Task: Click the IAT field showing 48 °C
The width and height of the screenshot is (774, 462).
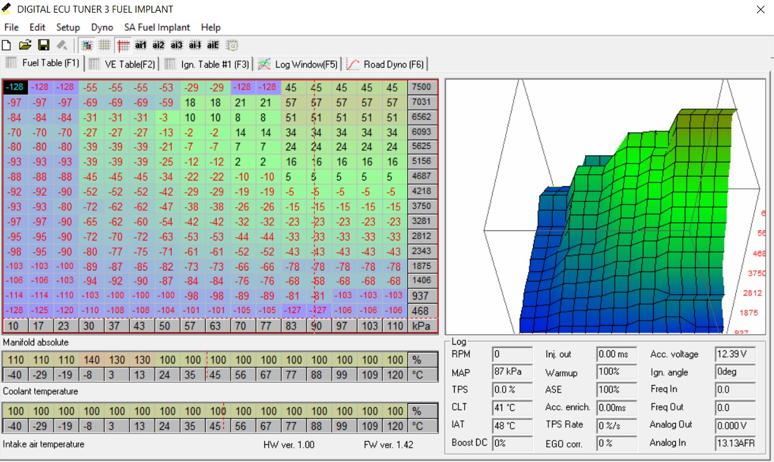Action: click(512, 425)
